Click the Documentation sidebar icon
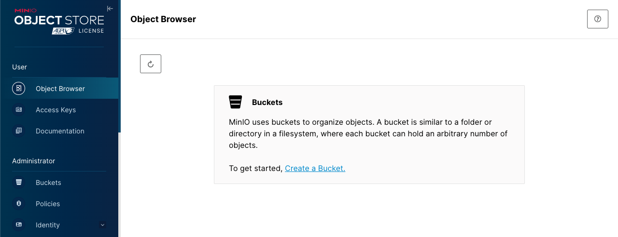 pyautogui.click(x=19, y=131)
